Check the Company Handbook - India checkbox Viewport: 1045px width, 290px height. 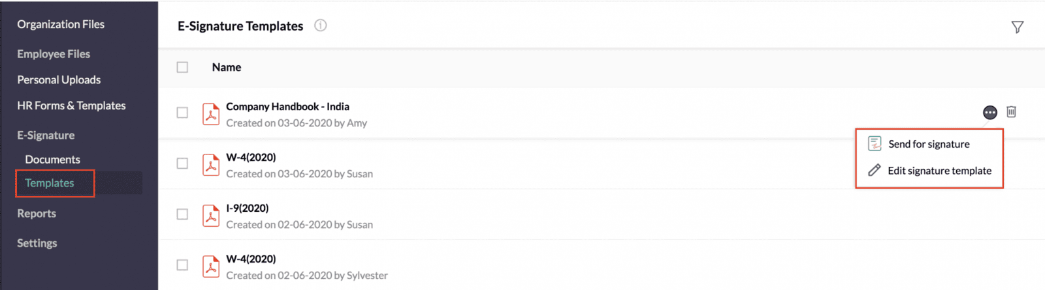182,113
